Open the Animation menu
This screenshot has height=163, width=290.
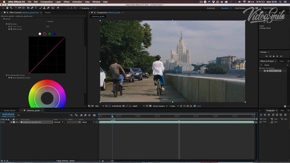coord(77,2)
